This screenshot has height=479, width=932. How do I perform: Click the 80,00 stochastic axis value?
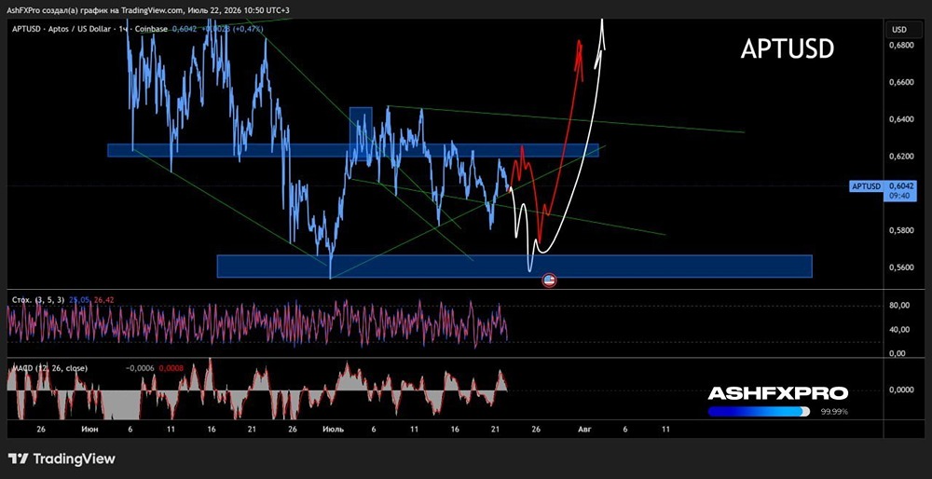click(901, 306)
